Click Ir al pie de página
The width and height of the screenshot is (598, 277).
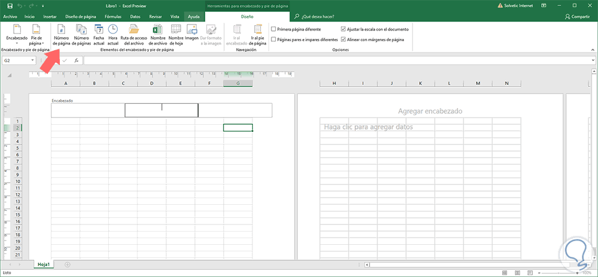[x=258, y=35]
